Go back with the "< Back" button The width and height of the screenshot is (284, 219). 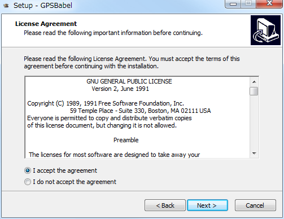(x=165, y=205)
